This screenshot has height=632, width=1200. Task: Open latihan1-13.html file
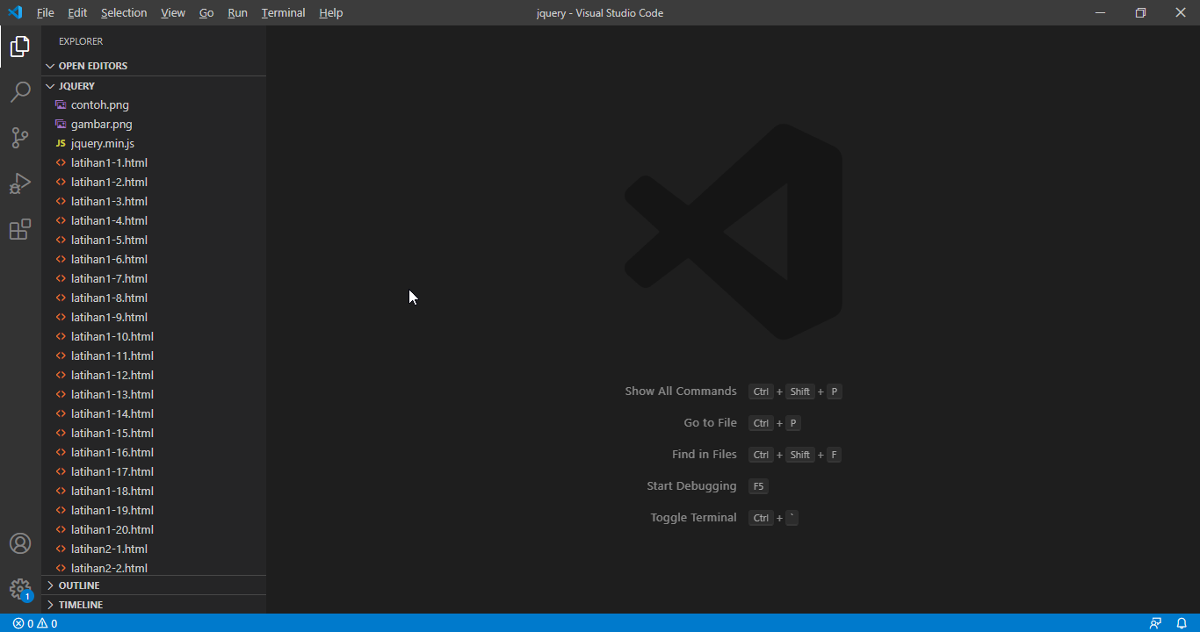pos(154,394)
